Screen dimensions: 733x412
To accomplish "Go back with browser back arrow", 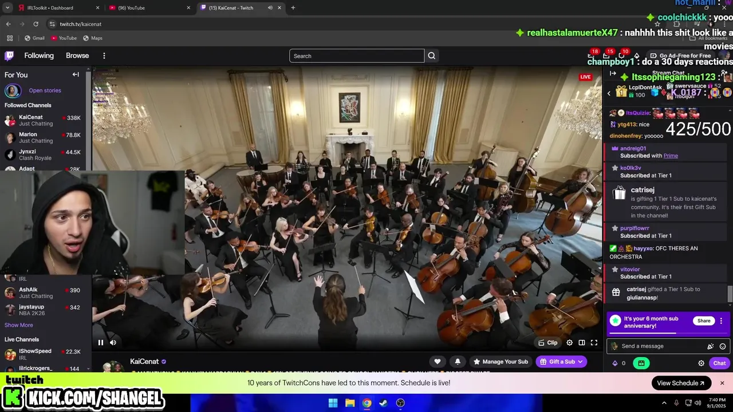I will (8, 24).
